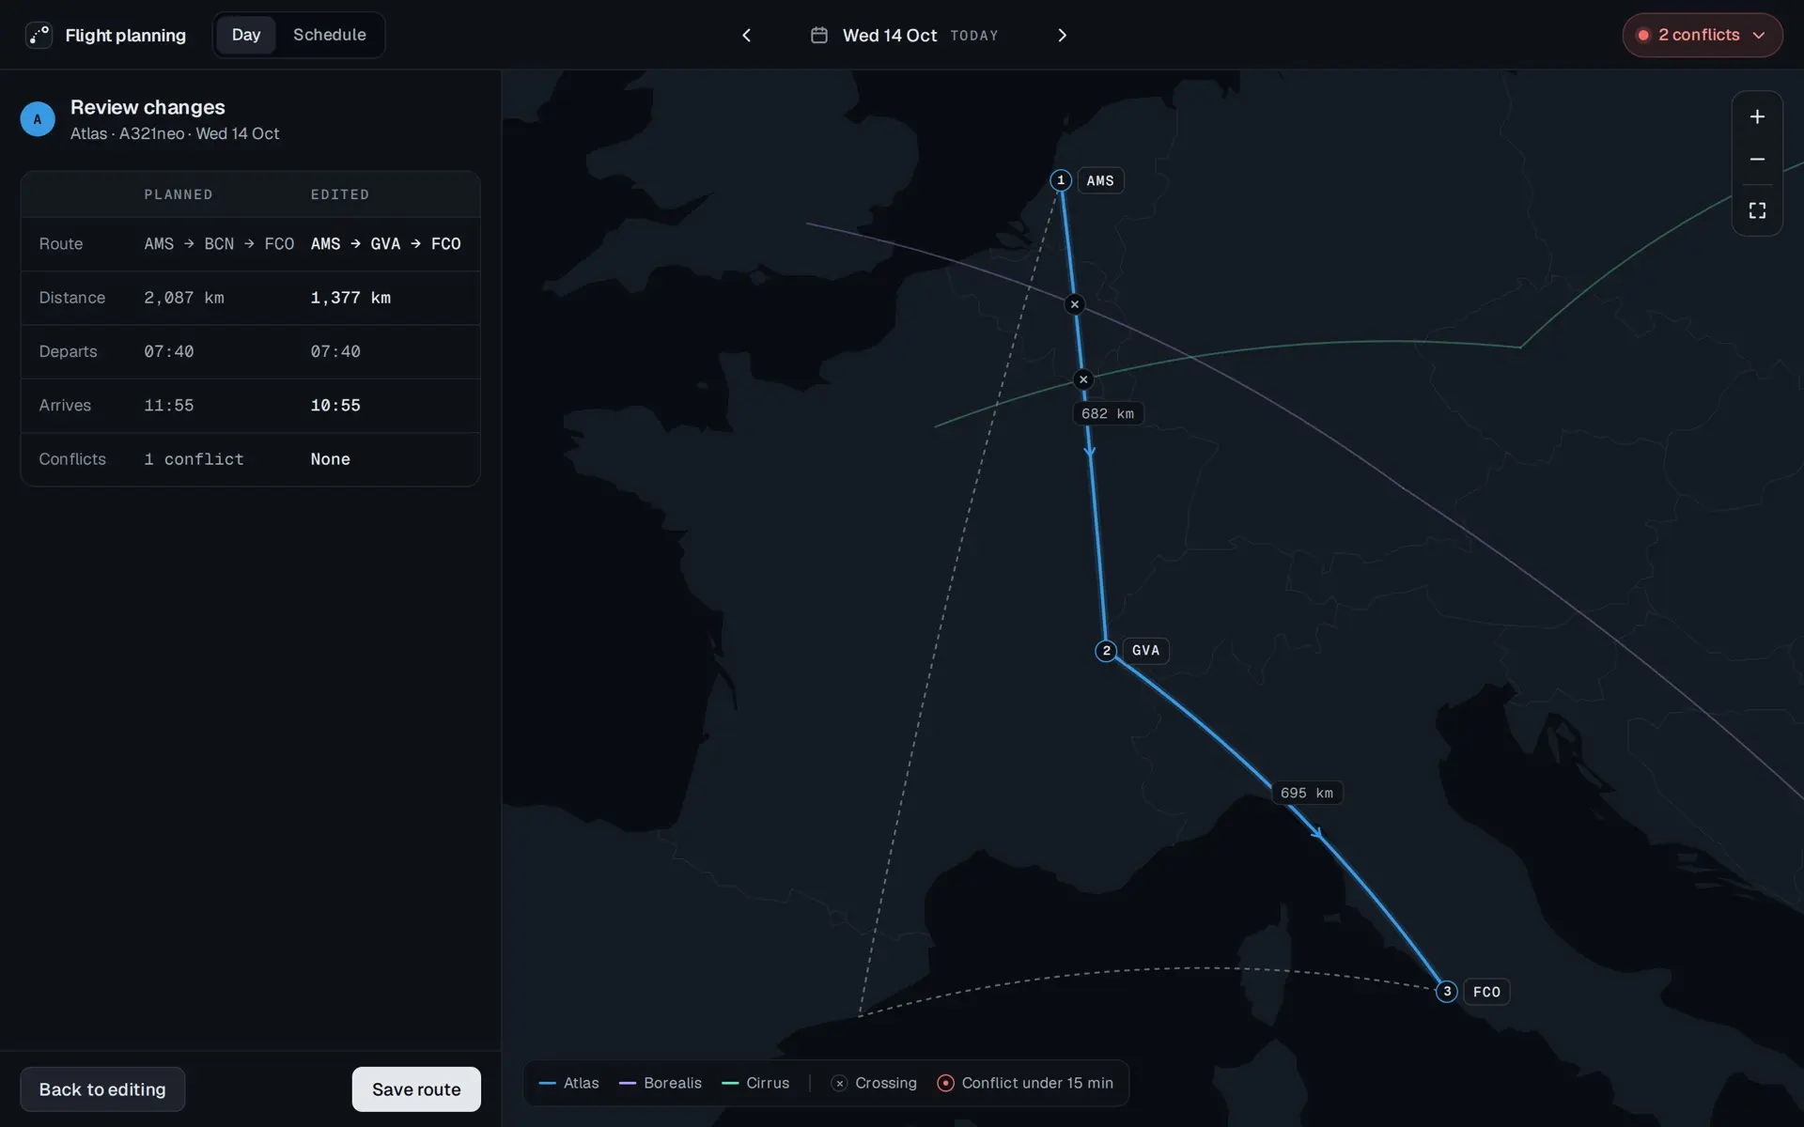Screen dimensions: 1804x1127
Task: Click Crossing legend icon
Action: click(x=839, y=1084)
